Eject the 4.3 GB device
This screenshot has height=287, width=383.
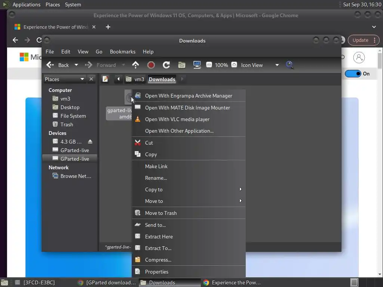click(90, 142)
